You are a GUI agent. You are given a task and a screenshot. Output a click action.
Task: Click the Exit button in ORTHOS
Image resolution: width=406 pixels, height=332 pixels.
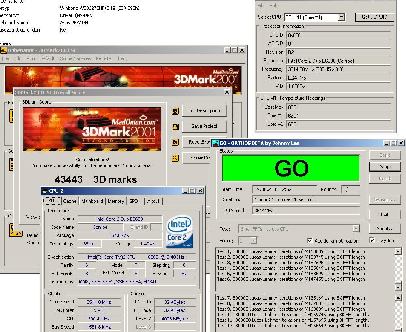tap(385, 214)
